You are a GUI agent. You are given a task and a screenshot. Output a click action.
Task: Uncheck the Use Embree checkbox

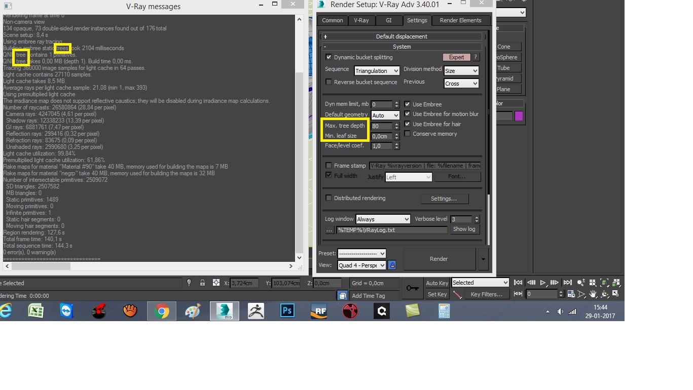coord(407,104)
